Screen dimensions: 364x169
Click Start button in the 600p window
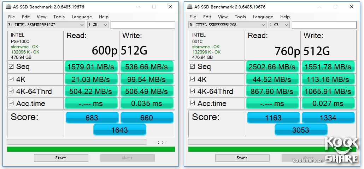pos(61,158)
